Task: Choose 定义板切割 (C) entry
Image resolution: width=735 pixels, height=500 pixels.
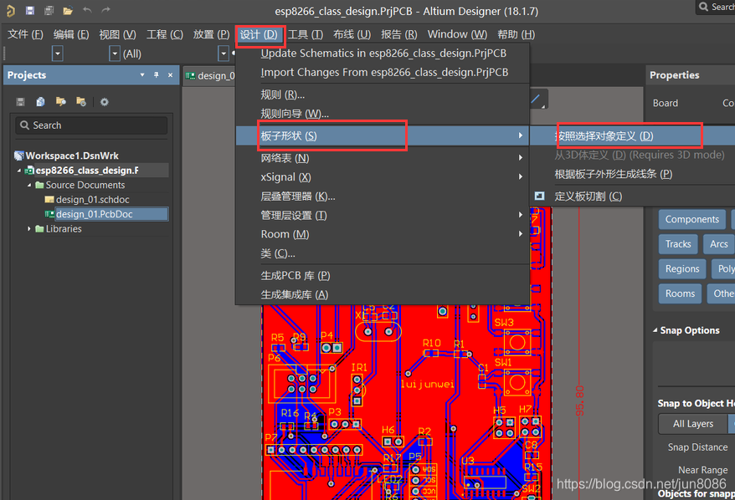Action: pos(633,196)
